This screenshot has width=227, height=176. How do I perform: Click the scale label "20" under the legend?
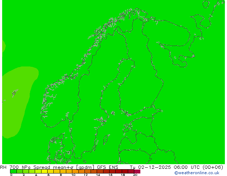(135, 175)
